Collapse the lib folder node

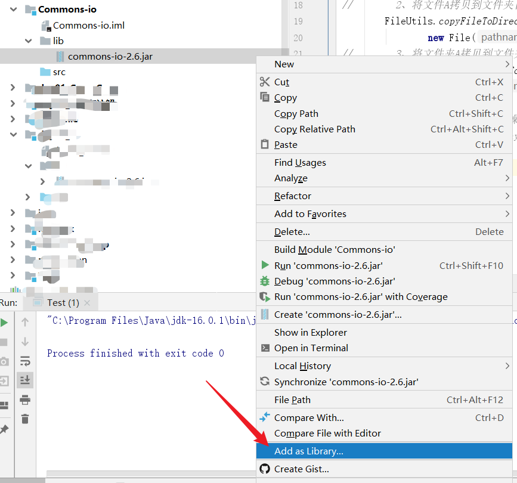[x=29, y=41]
